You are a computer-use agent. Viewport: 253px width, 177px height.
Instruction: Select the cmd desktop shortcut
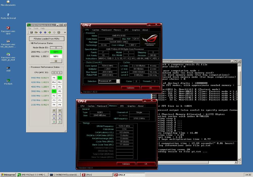(8, 69)
